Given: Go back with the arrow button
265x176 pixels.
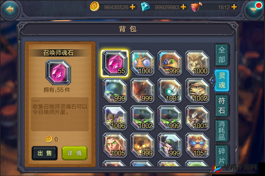Looking at the screenshot, I should (10, 9).
